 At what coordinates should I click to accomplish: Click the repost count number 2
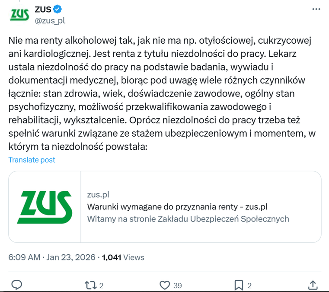pyautogui.click(x=101, y=286)
